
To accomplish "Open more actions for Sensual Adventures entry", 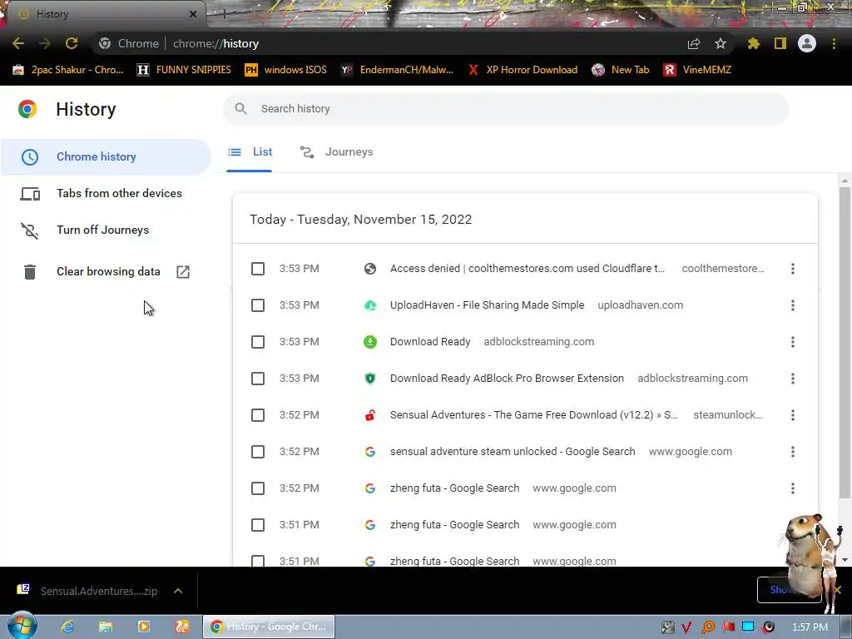I will 793,415.
